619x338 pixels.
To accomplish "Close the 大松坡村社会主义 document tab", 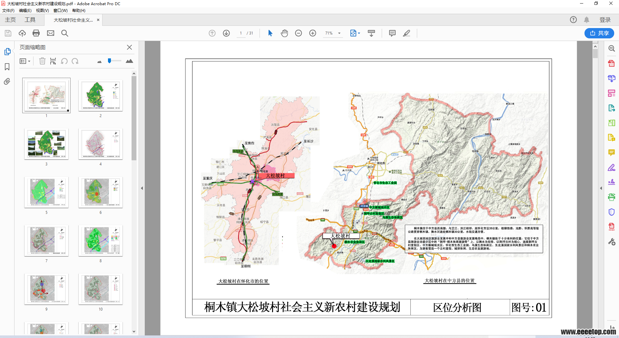I will 98,20.
